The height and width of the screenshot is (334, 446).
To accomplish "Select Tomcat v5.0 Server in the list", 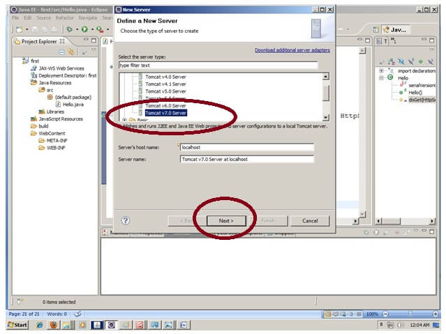I will tap(165, 91).
